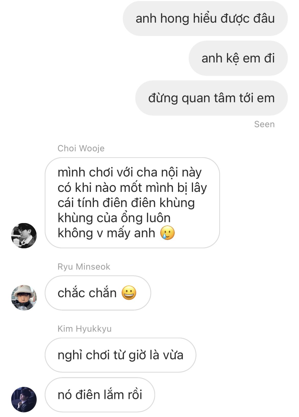The image size is (299, 417).
Task: Tap the nghỉ chơi từ giờ là vừa message
Action: click(x=120, y=355)
